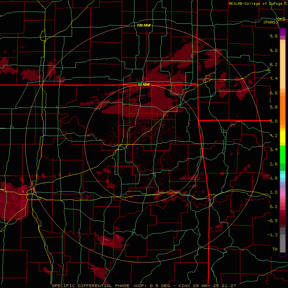Click the '50 NMI' range ring label

point(144,85)
